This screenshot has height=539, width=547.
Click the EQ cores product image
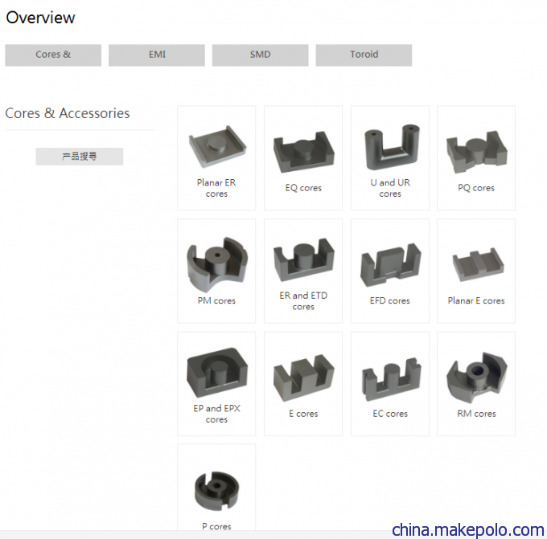(304, 151)
